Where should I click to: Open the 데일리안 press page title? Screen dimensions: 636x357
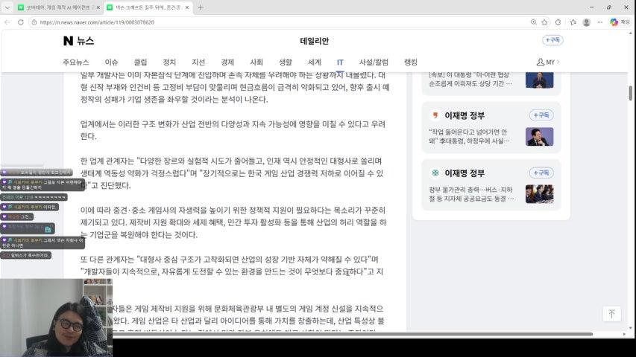315,41
